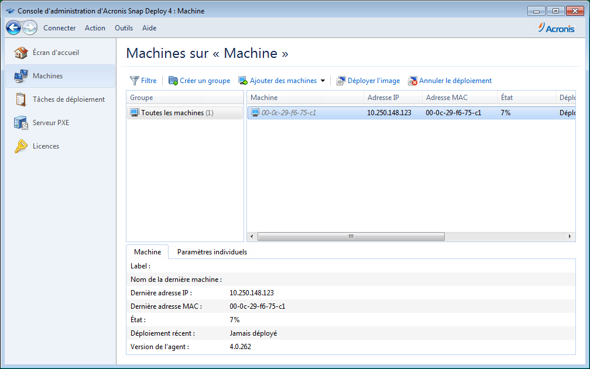
Task: Select the Toutes les machines group
Action: tap(173, 113)
